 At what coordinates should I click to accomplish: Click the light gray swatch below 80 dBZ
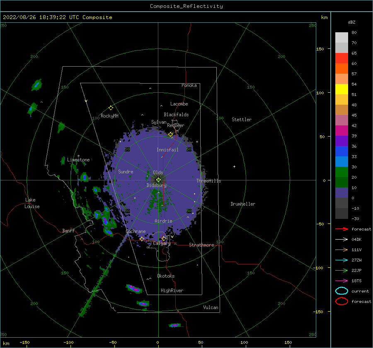pos(342,37)
